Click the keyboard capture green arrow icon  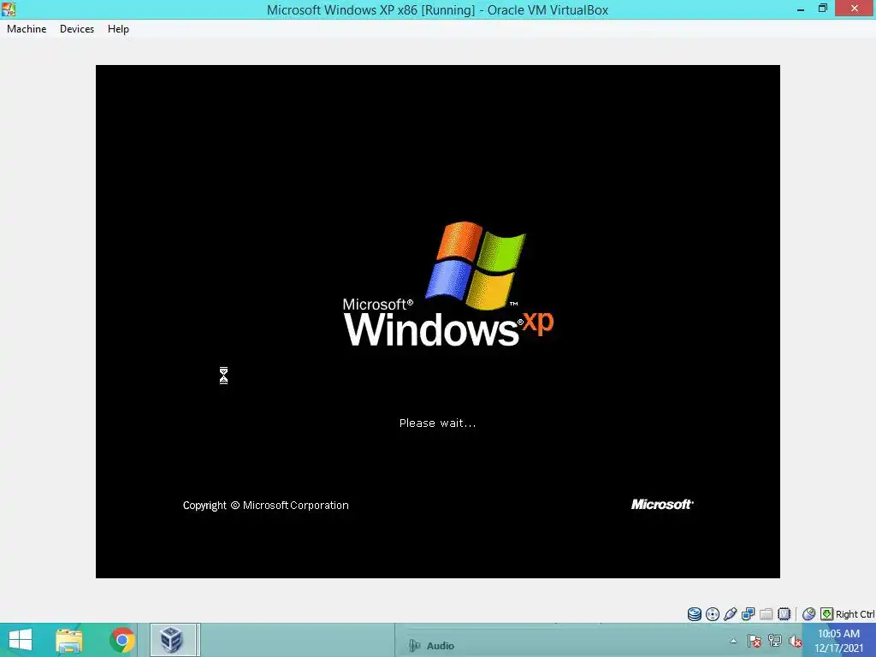coord(826,614)
